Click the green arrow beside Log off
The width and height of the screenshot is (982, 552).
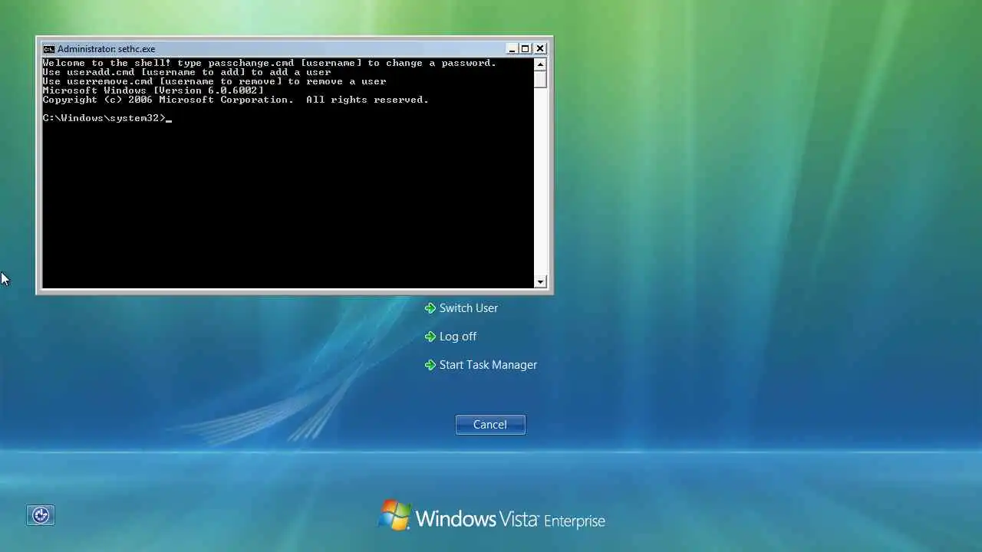pyautogui.click(x=430, y=337)
